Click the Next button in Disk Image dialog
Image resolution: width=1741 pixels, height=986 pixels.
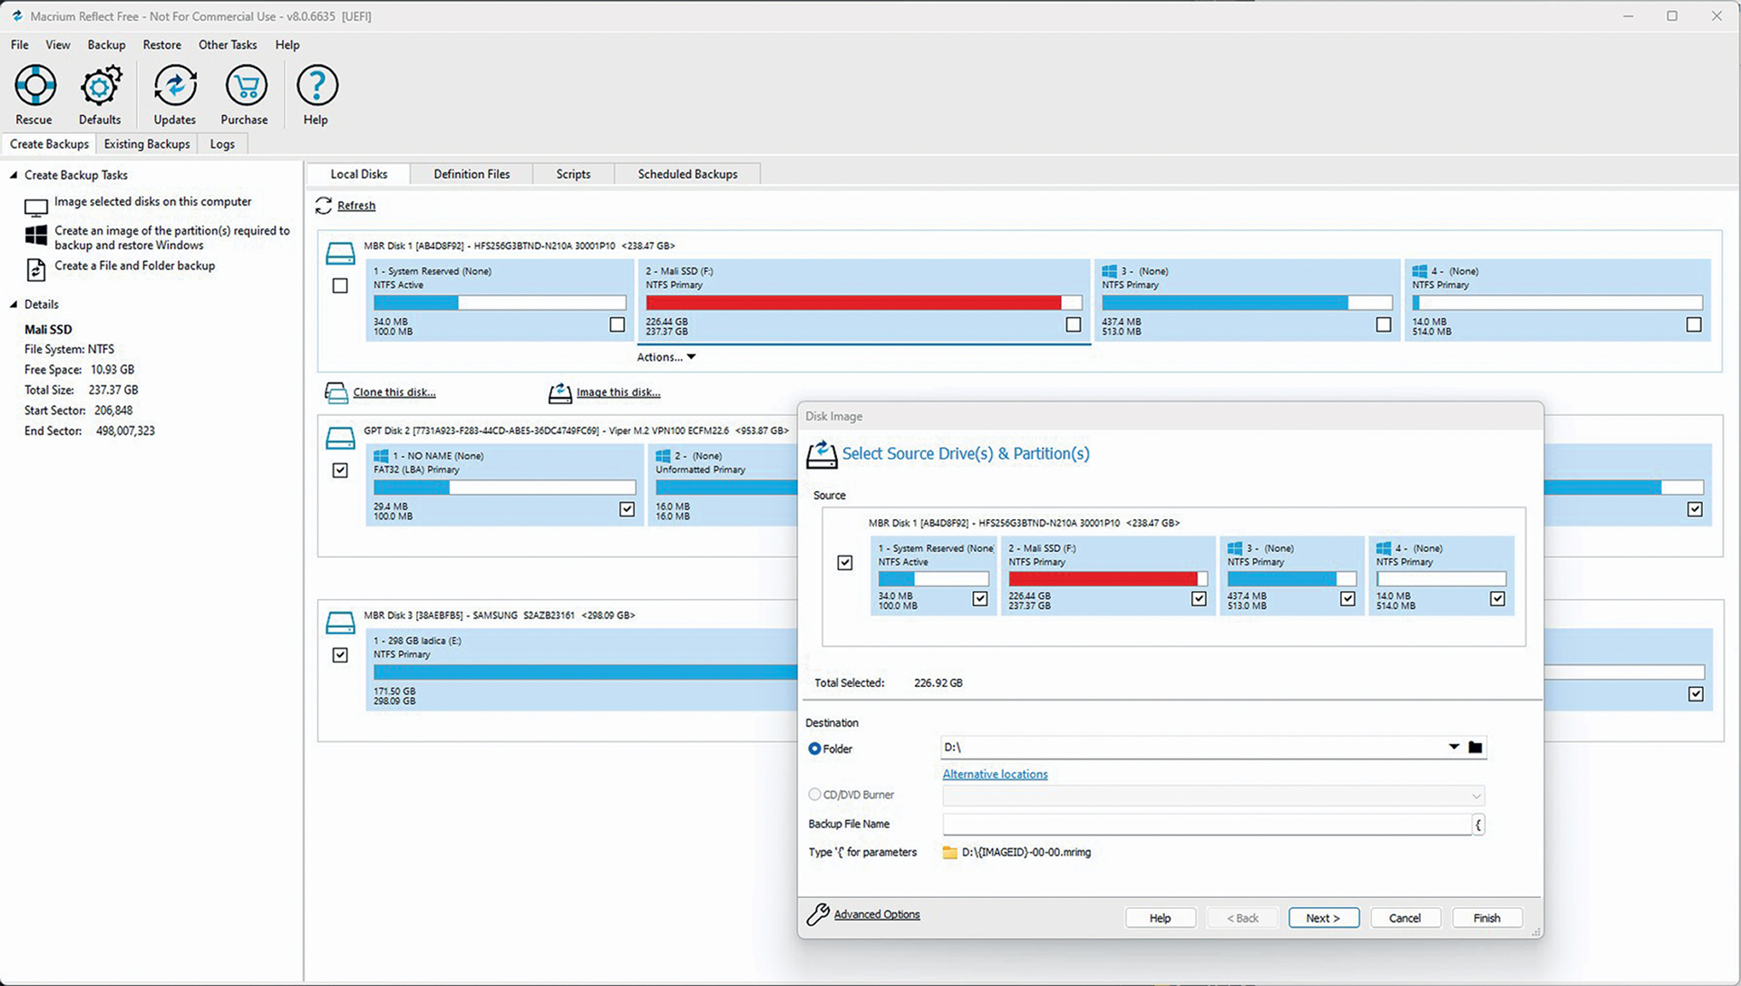click(x=1324, y=918)
